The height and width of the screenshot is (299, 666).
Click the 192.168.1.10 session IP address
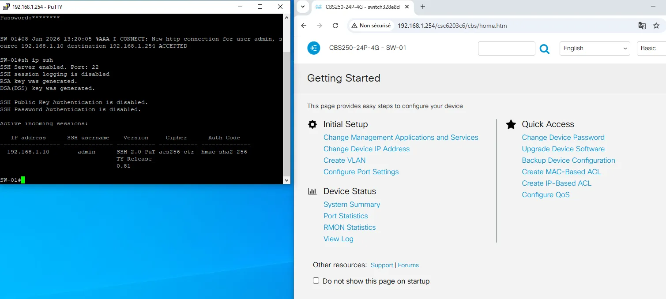click(28, 152)
